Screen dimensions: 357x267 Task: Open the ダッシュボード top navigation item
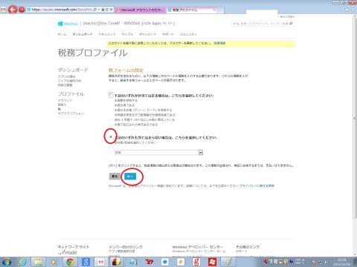(x=83, y=34)
